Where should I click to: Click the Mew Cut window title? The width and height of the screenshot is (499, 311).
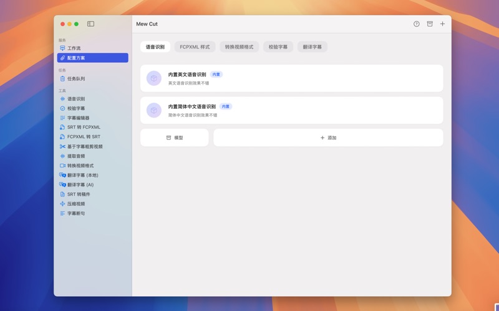click(147, 24)
